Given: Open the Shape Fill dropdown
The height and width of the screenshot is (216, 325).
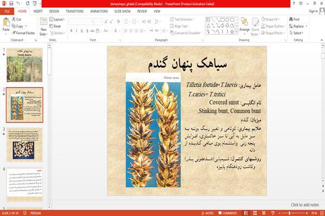Looking at the screenshot, I should pyautogui.click(x=270, y=19).
